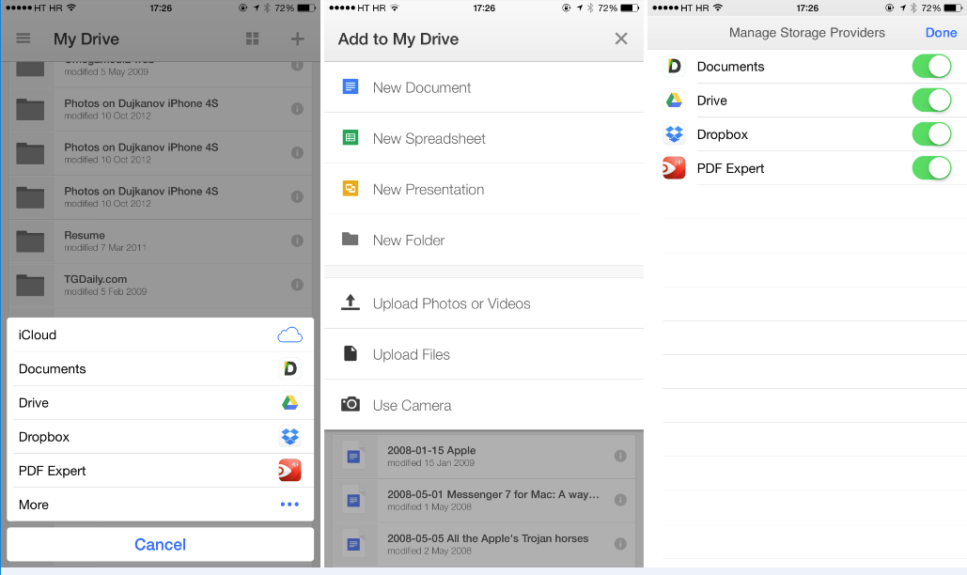Tap the plus icon in My Drive
The height and width of the screenshot is (575, 967).
[297, 39]
